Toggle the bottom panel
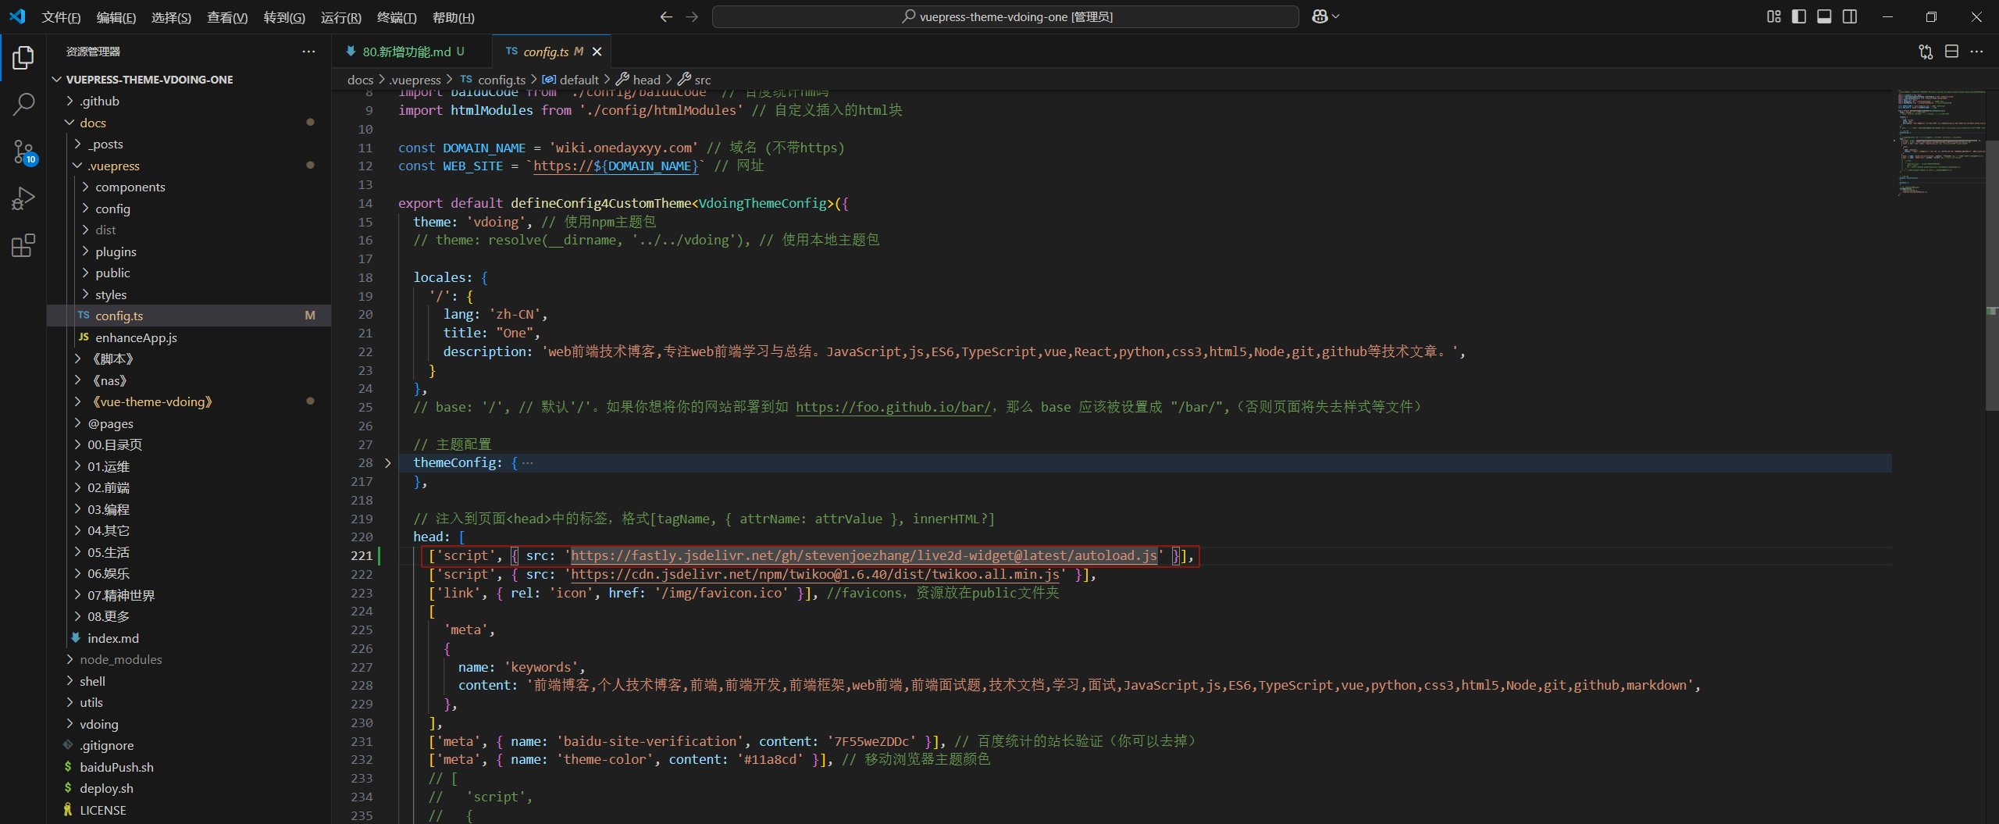Screen dimensions: 1999x824 (x=1824, y=16)
